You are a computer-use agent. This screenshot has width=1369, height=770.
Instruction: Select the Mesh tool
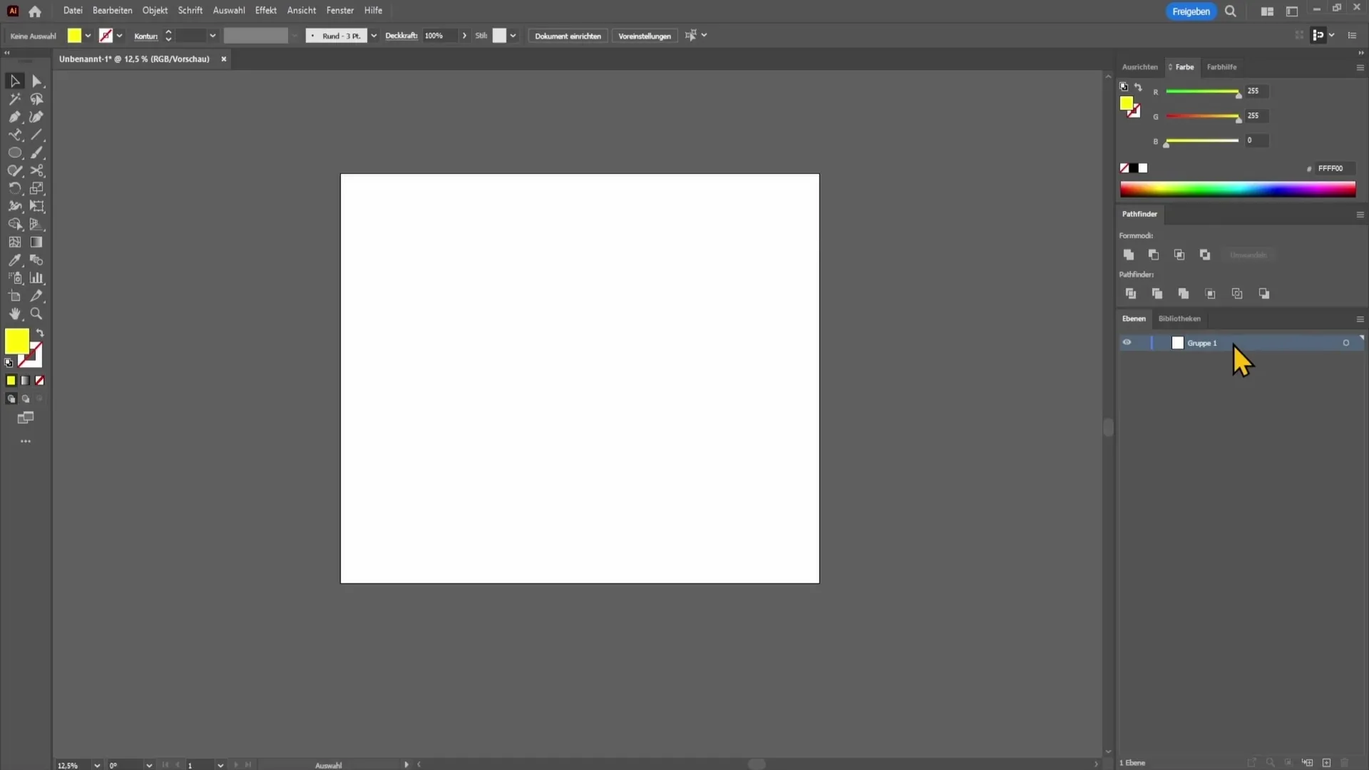(x=14, y=242)
